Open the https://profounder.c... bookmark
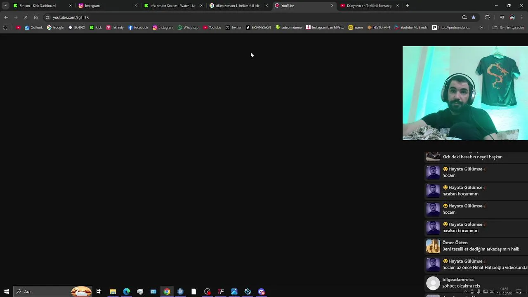 click(x=451, y=28)
